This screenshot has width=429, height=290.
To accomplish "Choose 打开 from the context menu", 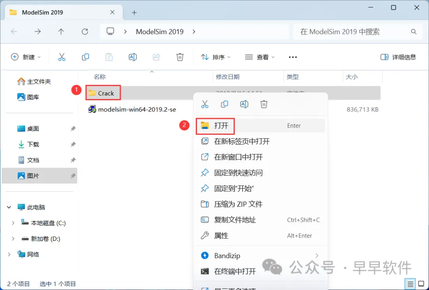I will tap(260, 126).
